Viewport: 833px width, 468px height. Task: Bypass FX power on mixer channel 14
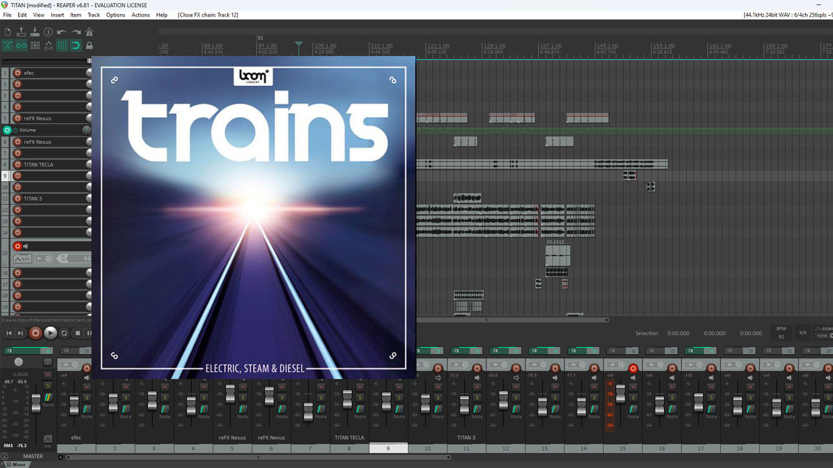[594, 351]
